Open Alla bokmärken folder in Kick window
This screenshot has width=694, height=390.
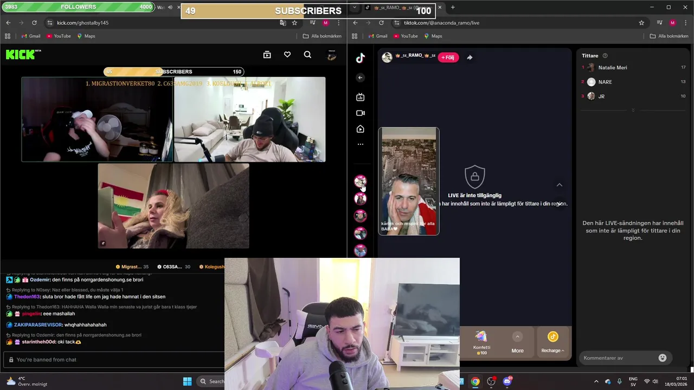[322, 36]
